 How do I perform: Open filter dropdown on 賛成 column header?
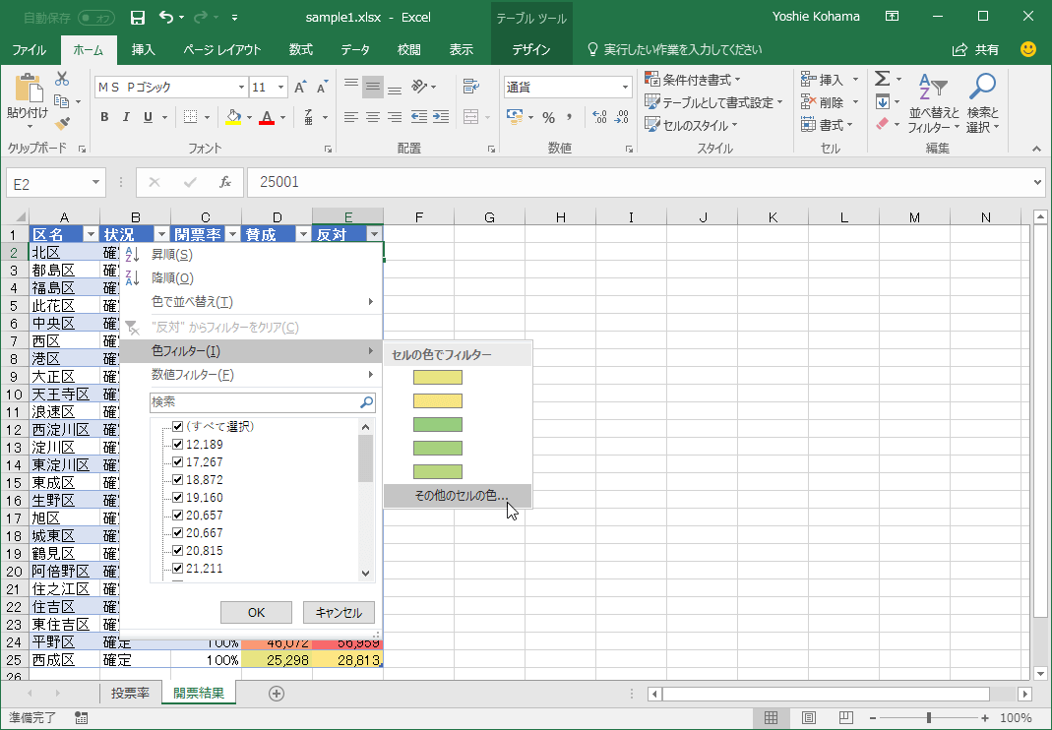coord(303,234)
